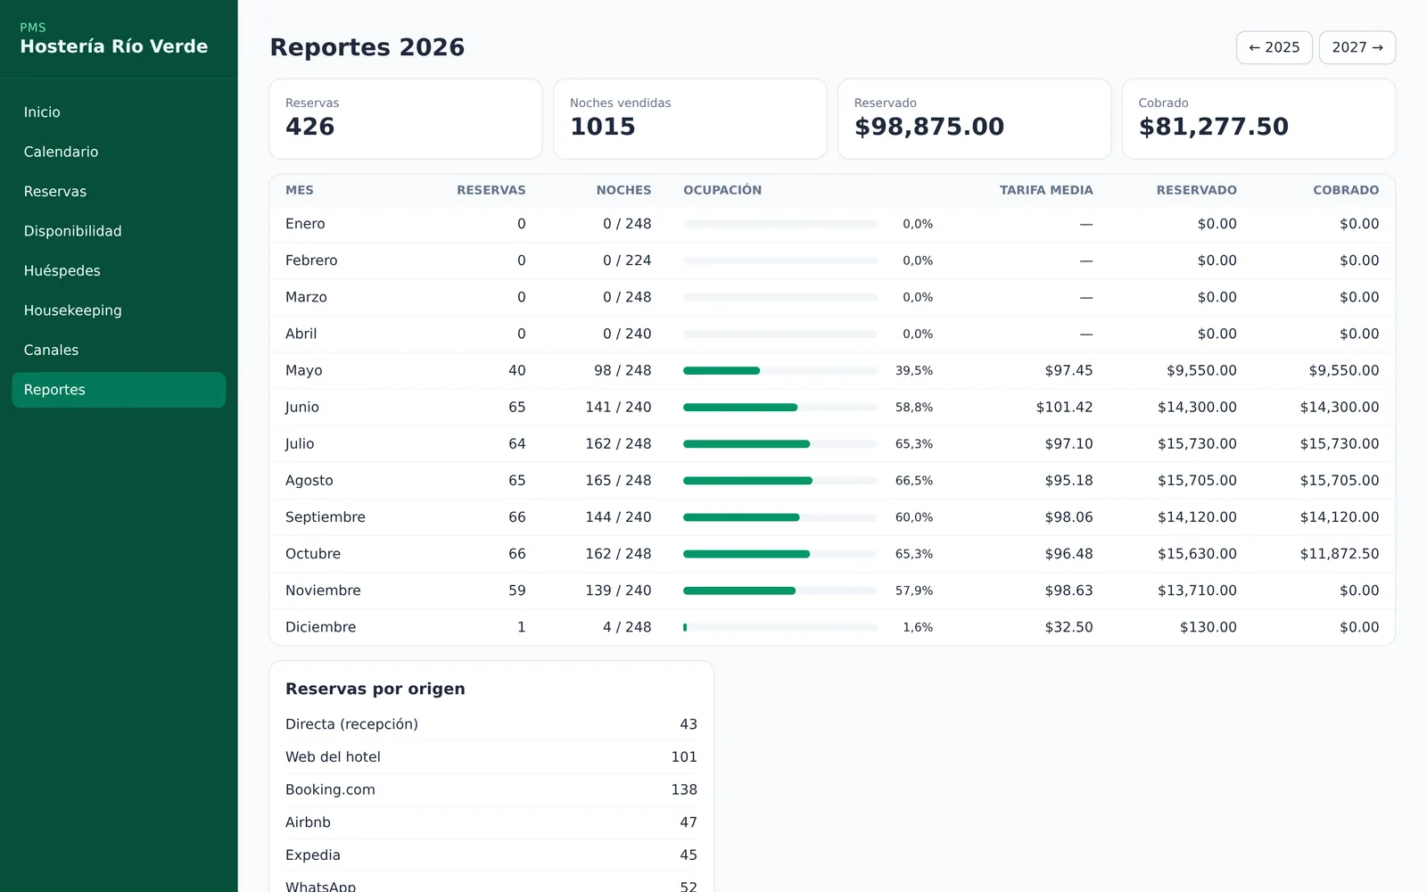Click the Airbnb origin row
Screen dimensions: 1427x892
[x=491, y=822]
